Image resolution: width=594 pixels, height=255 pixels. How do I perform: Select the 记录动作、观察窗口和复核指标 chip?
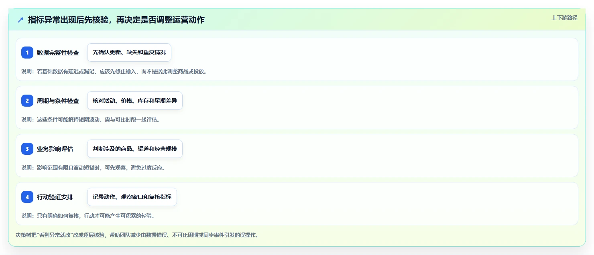[132, 197]
